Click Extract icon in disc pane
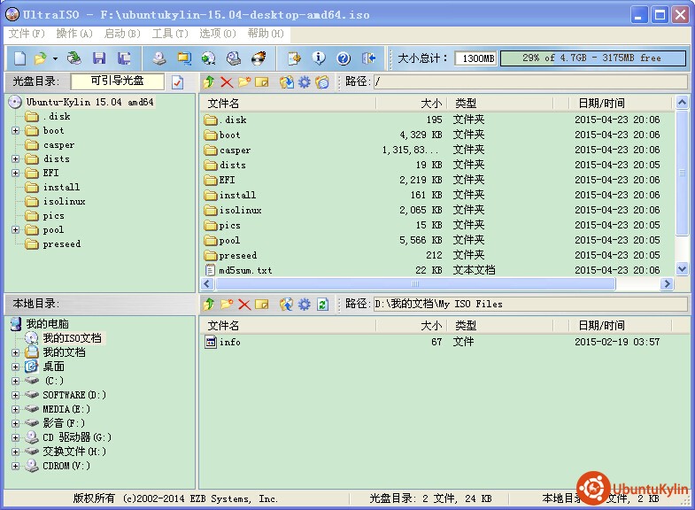 click(286, 82)
